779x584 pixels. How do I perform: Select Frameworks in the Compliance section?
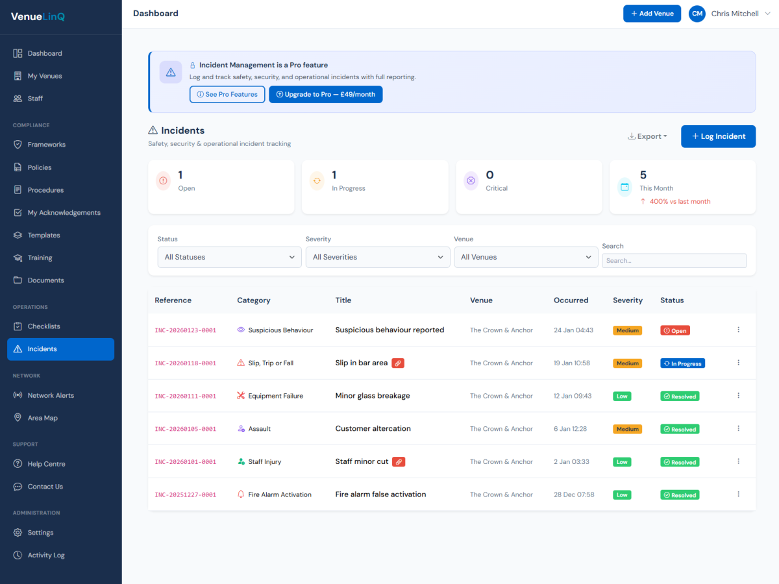[x=46, y=145]
